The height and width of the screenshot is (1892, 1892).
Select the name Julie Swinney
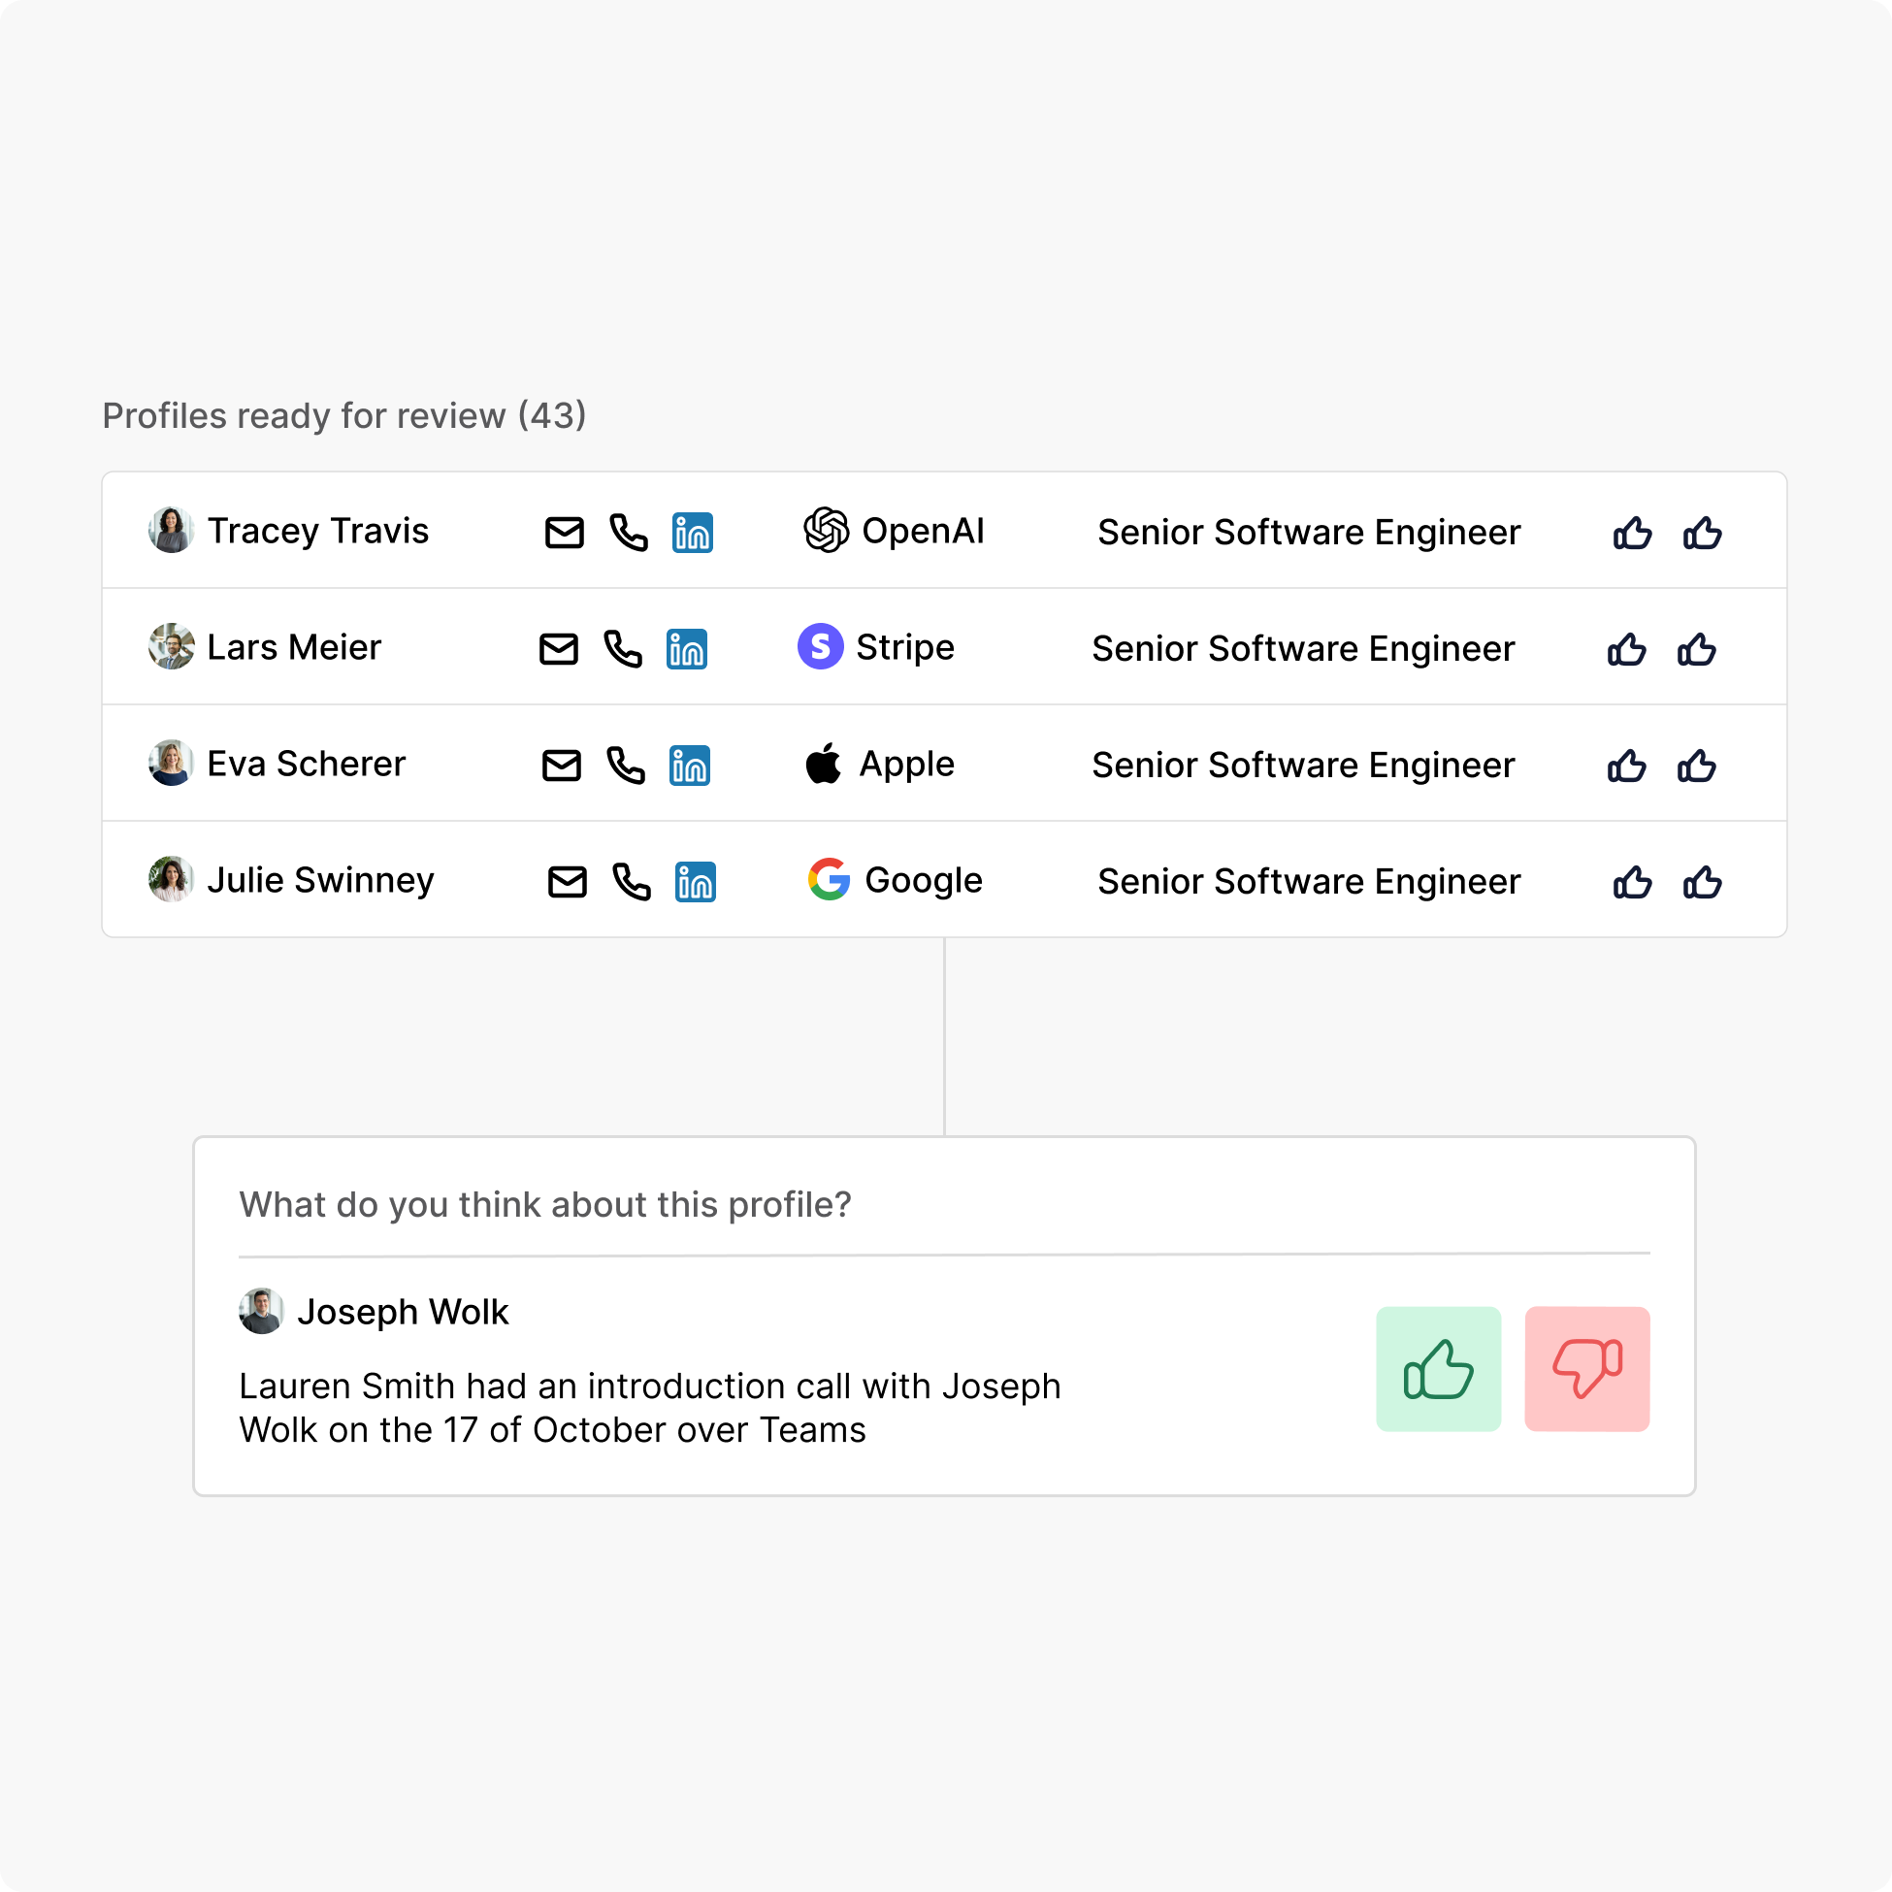(x=322, y=879)
